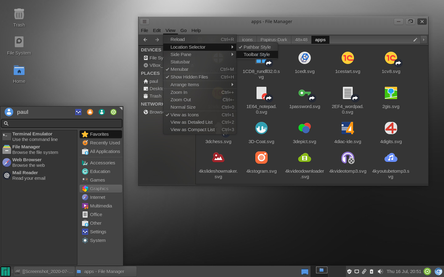This screenshot has width=444, height=277.
Task: Launch Terminal Emulator from favorites
Action: point(39,137)
